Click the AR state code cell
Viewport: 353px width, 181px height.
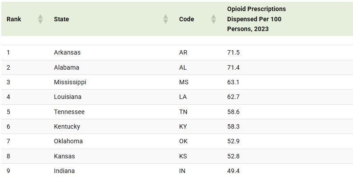pos(183,52)
